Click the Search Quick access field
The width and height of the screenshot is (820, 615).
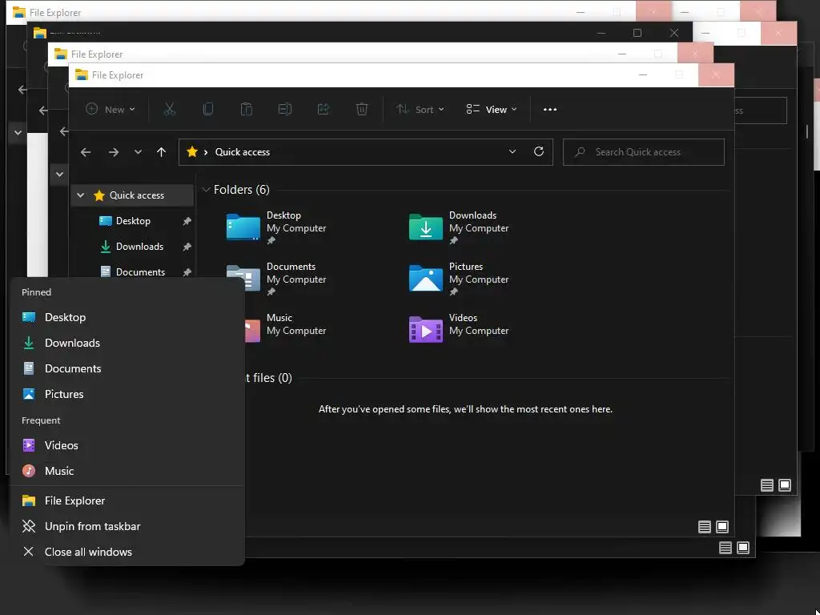[643, 152]
